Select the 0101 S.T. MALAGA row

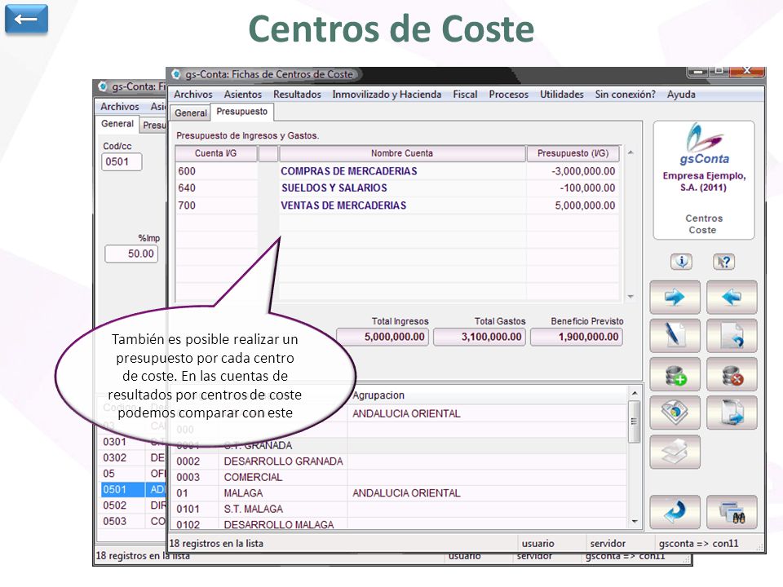tap(399, 509)
